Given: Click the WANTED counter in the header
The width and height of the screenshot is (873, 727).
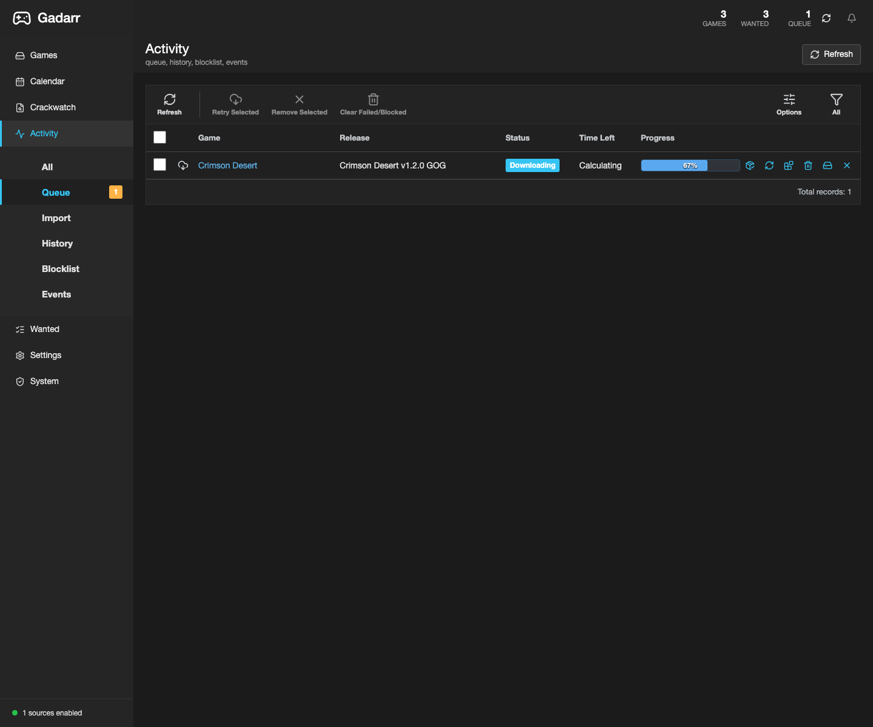Looking at the screenshot, I should click(x=755, y=18).
